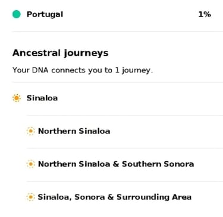
Task: Click the word 'DNA' in the description
Action: (x=40, y=70)
